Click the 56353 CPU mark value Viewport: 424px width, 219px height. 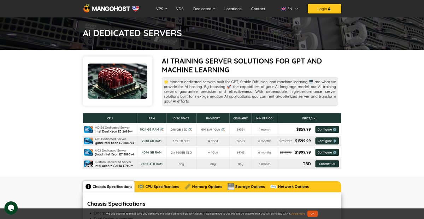(x=241, y=141)
